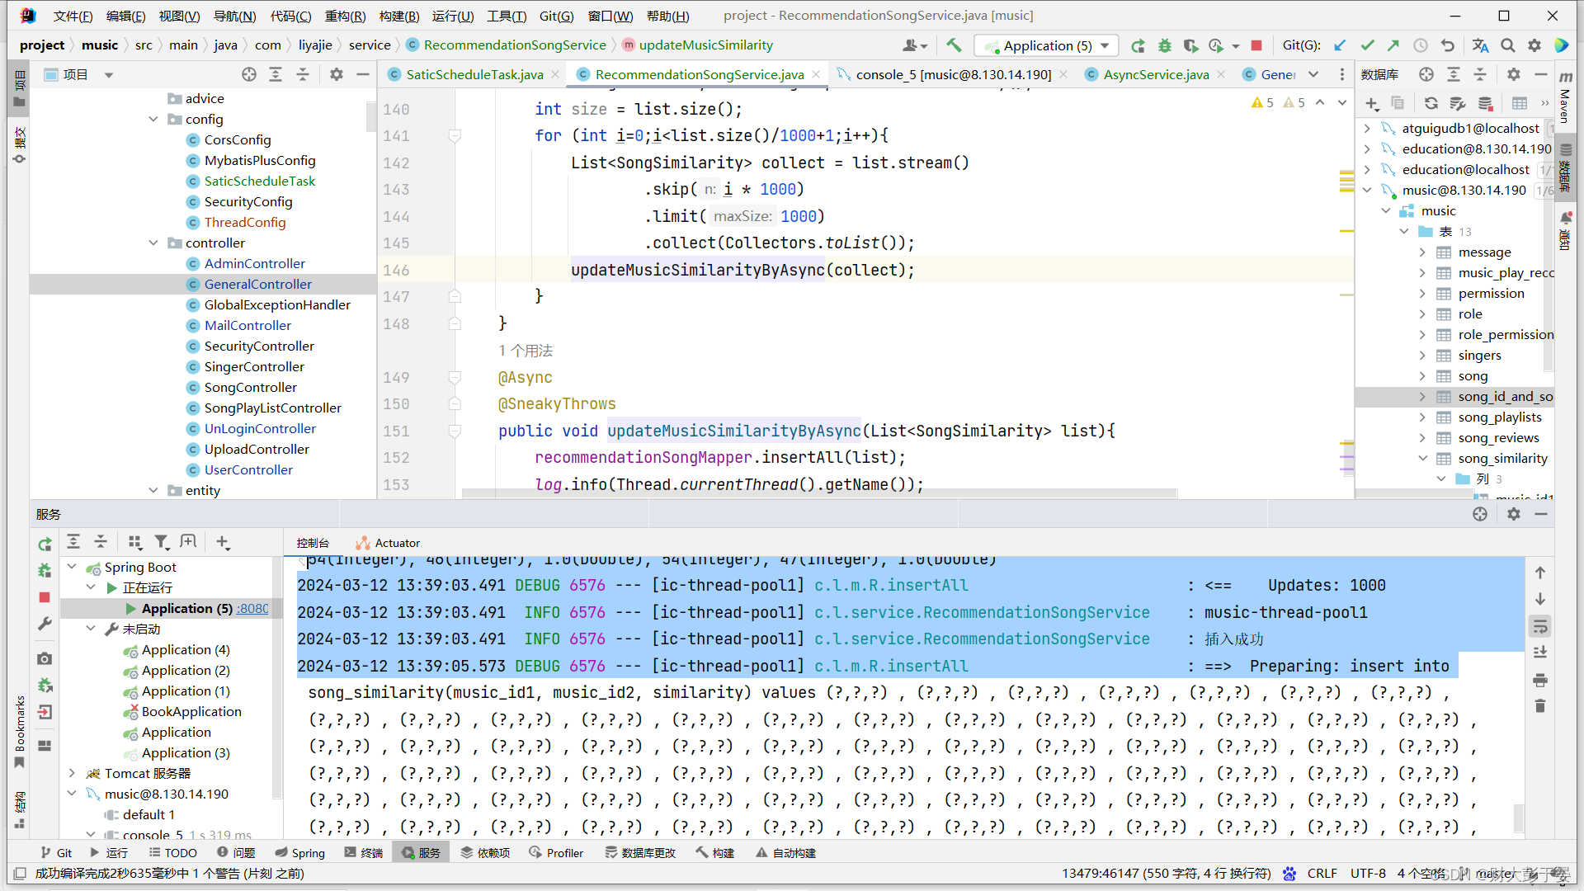
Task: Click the Build project hammer icon
Action: (954, 45)
